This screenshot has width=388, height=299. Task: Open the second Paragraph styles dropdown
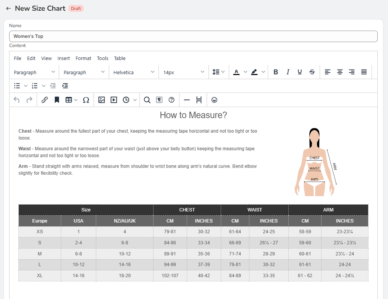point(84,72)
